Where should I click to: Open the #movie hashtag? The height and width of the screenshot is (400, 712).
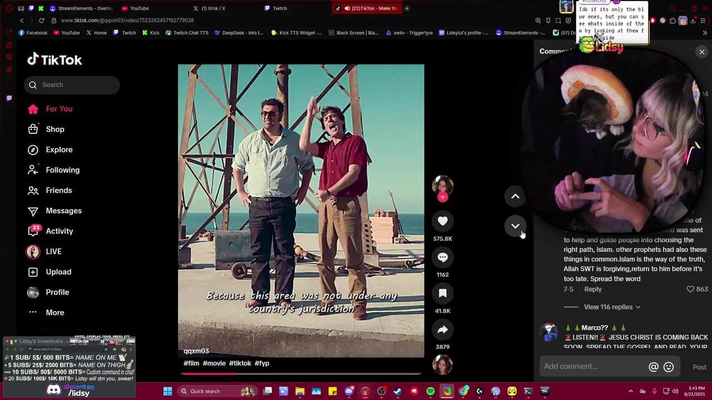click(214, 363)
